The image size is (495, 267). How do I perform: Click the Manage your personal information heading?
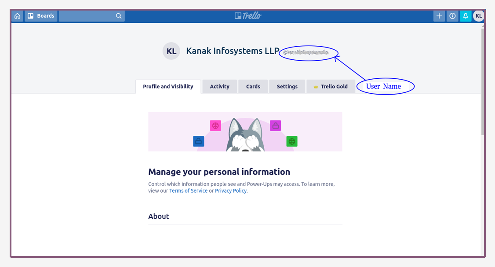(219, 172)
